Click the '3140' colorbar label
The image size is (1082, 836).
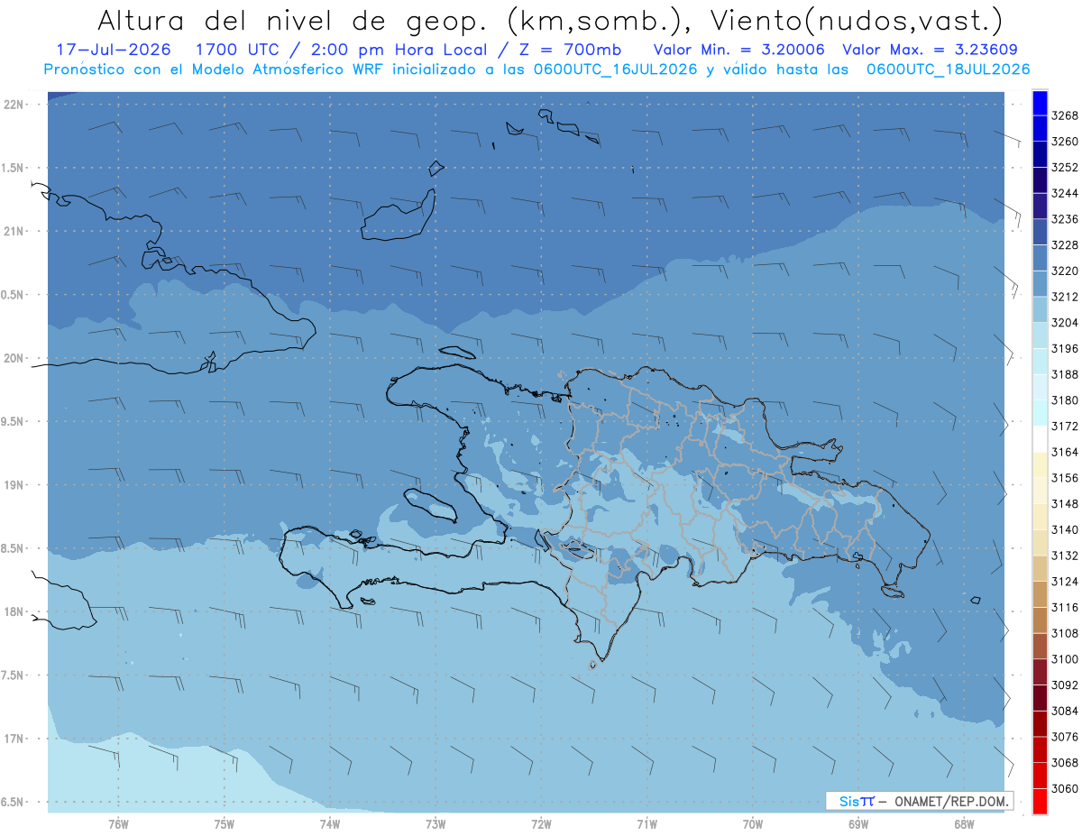[x=1065, y=529]
